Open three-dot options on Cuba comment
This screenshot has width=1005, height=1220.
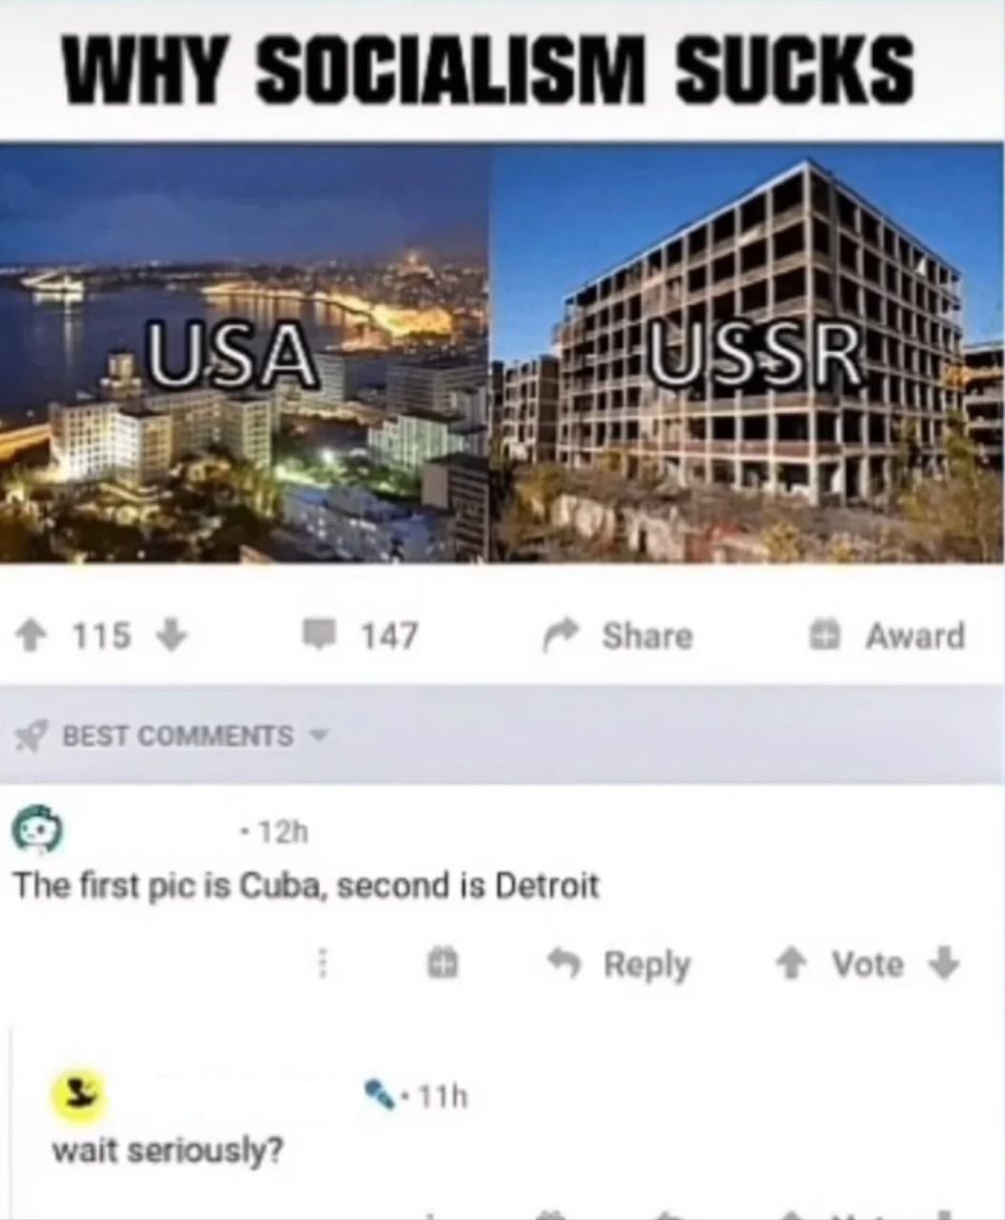click(x=322, y=964)
